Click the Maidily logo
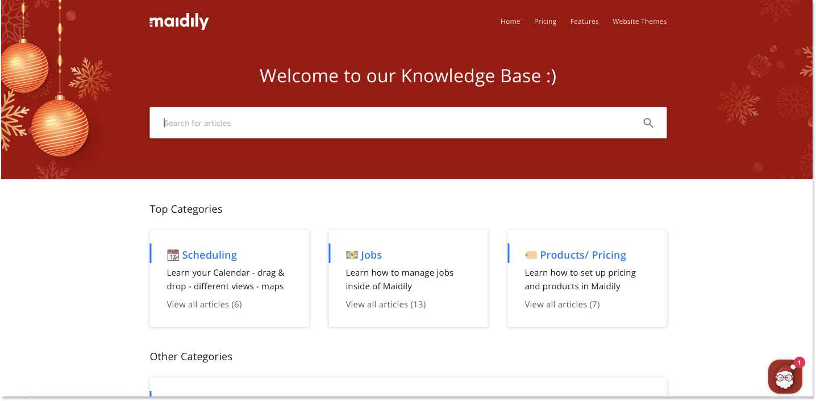816x401 pixels. click(x=179, y=22)
